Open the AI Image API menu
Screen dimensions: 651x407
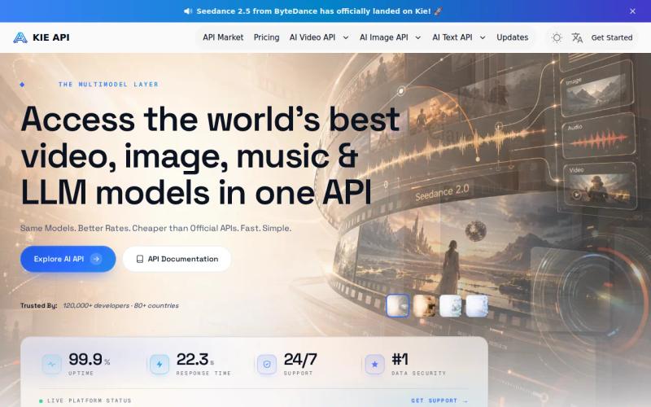pyautogui.click(x=383, y=37)
